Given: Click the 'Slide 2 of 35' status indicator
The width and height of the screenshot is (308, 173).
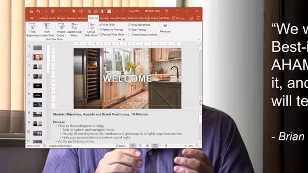Looking at the screenshot, I should tap(33, 146).
